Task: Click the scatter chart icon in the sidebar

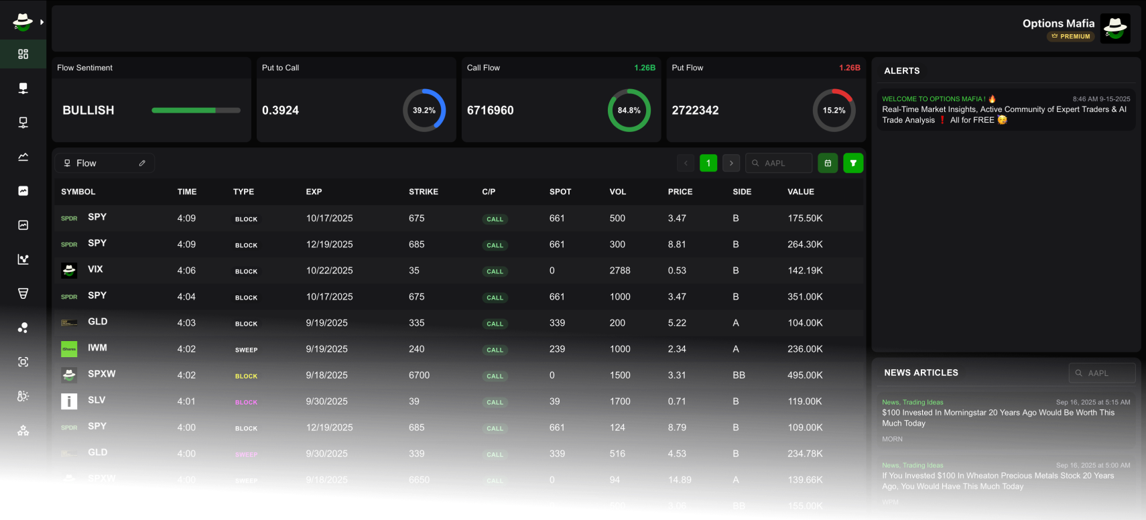Action: pyautogui.click(x=23, y=259)
